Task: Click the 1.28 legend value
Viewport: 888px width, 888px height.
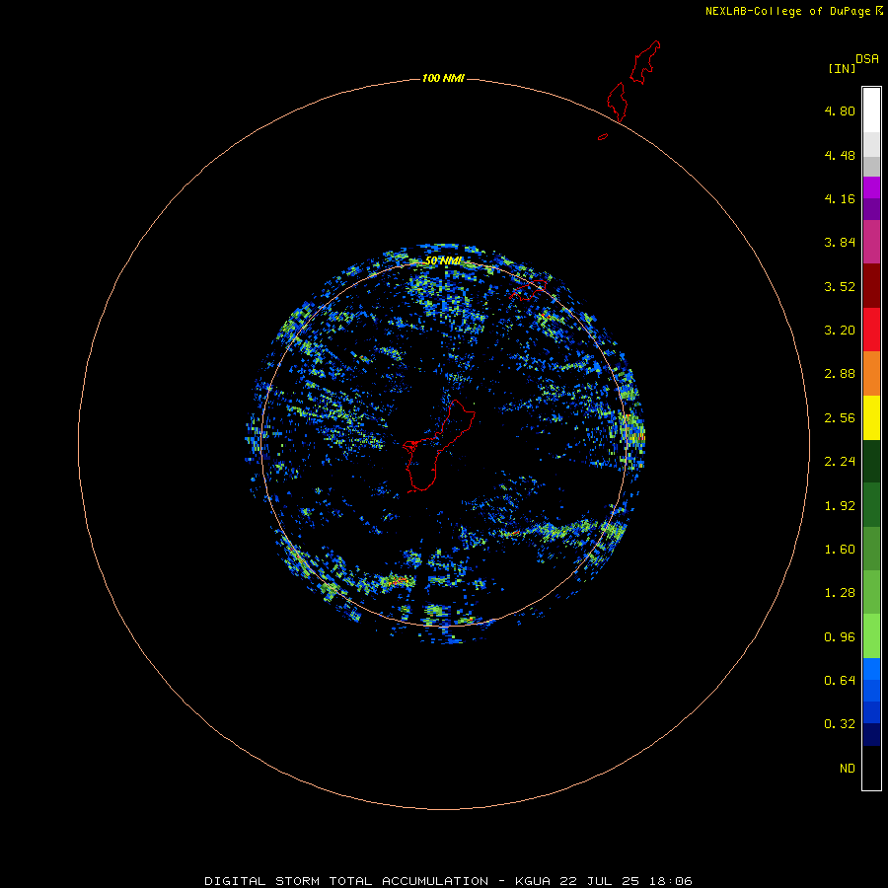Action: coord(840,593)
